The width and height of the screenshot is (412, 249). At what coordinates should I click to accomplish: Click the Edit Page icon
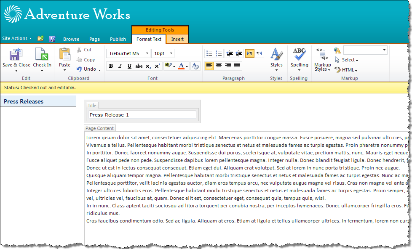pos(52,39)
